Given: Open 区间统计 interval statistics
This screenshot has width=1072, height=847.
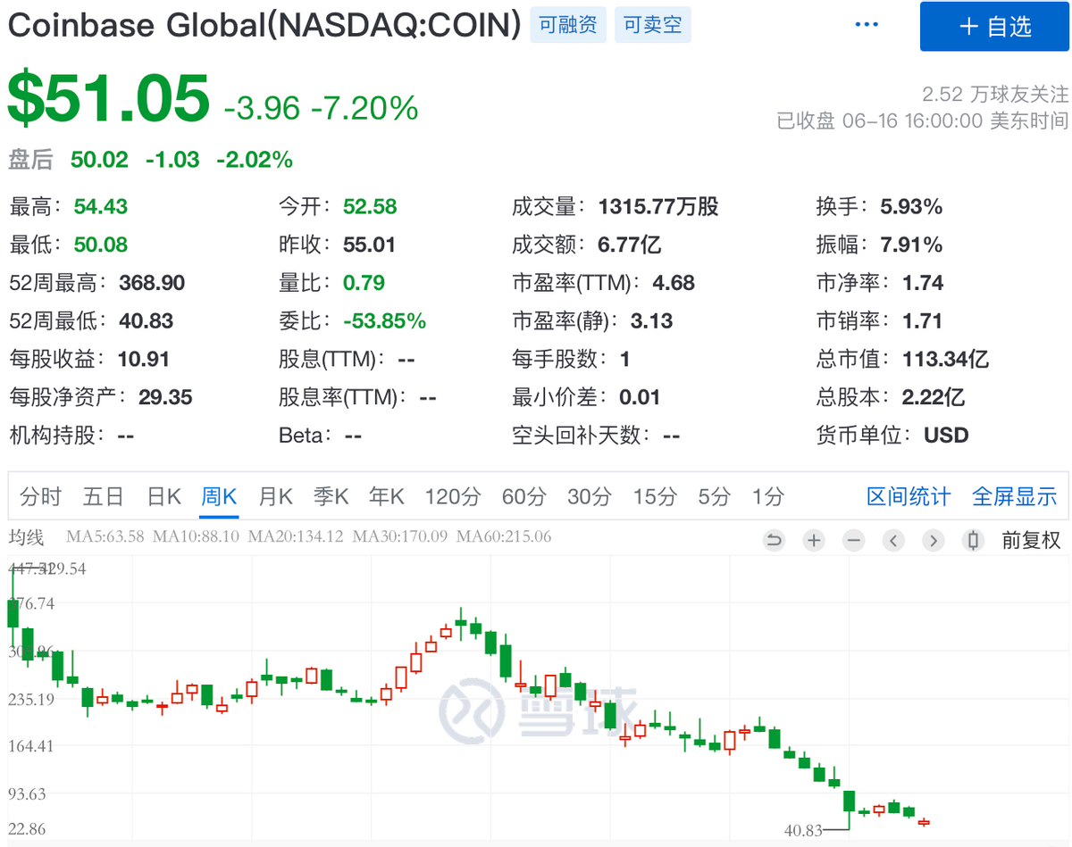Looking at the screenshot, I should tap(909, 496).
